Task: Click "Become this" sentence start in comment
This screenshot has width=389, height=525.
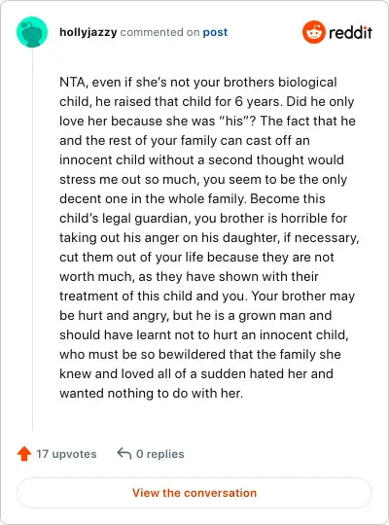Action: click(288, 198)
